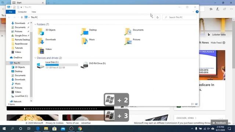This screenshot has height=132, width=235.
Task: Click Local Disk (C:) capacity bar
Action: [x=62, y=65]
